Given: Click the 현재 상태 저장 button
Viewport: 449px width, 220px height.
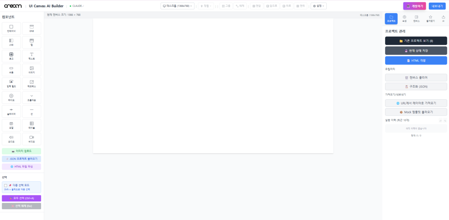Looking at the screenshot, I should pyautogui.click(x=416, y=50).
